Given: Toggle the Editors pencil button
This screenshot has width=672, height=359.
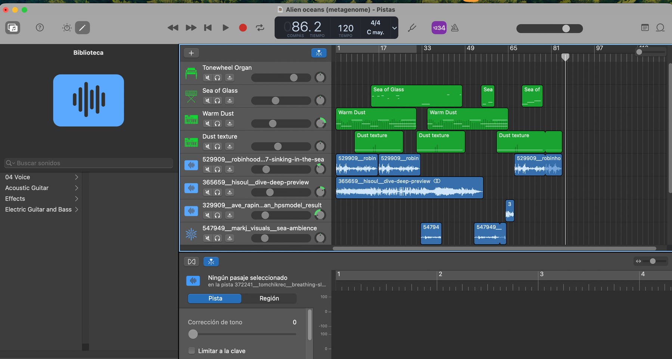Looking at the screenshot, I should (x=83, y=28).
